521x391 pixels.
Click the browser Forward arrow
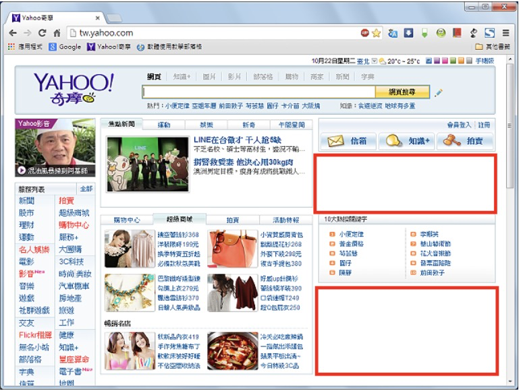click(28, 33)
